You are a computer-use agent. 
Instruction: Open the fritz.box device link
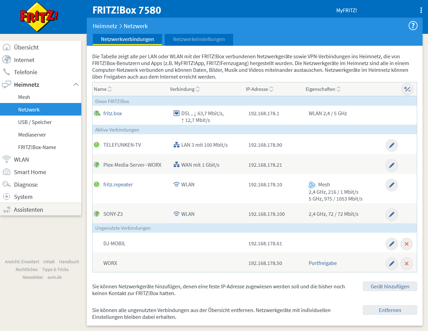pyautogui.click(x=113, y=113)
